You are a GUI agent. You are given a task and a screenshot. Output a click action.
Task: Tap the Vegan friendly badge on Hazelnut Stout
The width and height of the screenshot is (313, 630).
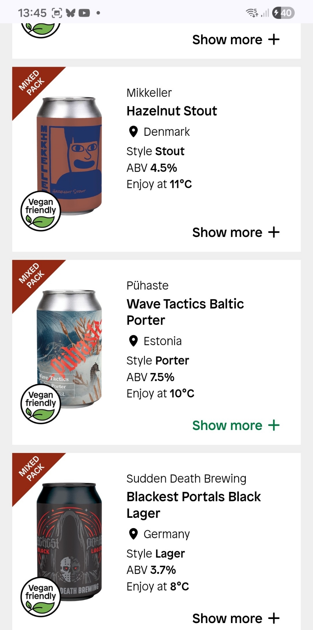(41, 211)
